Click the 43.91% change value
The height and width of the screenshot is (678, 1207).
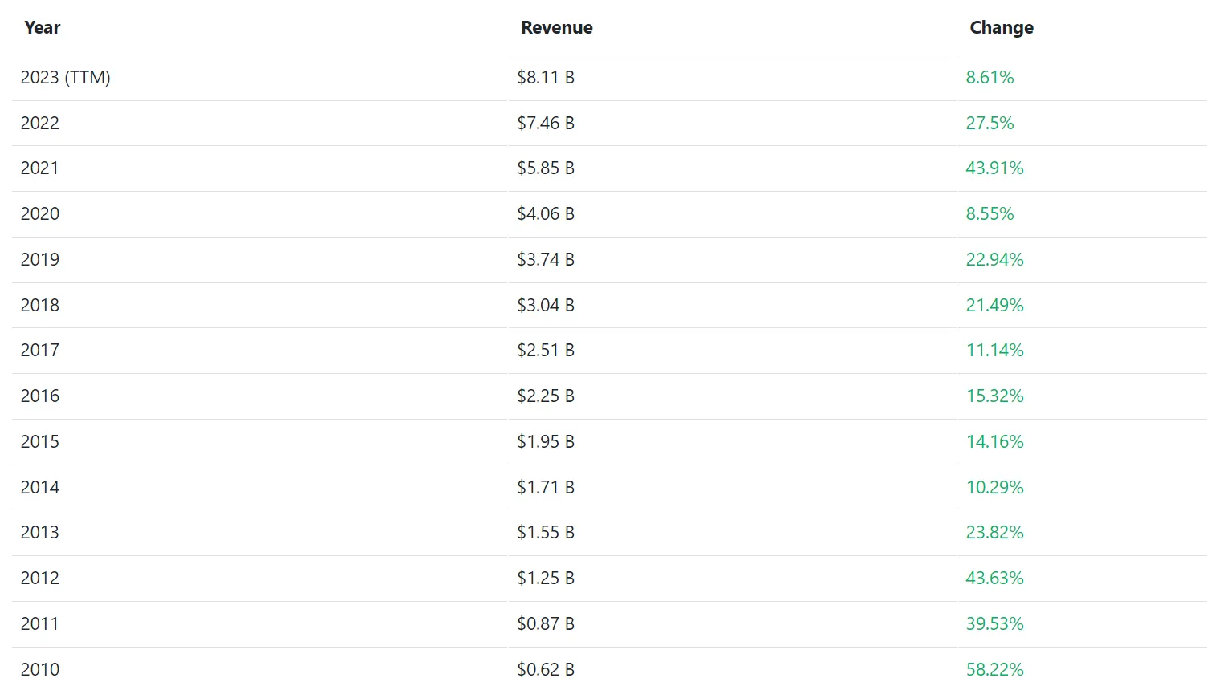point(994,168)
